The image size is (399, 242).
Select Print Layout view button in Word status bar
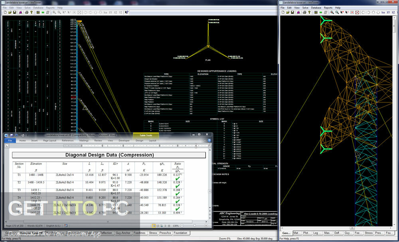(154, 226)
